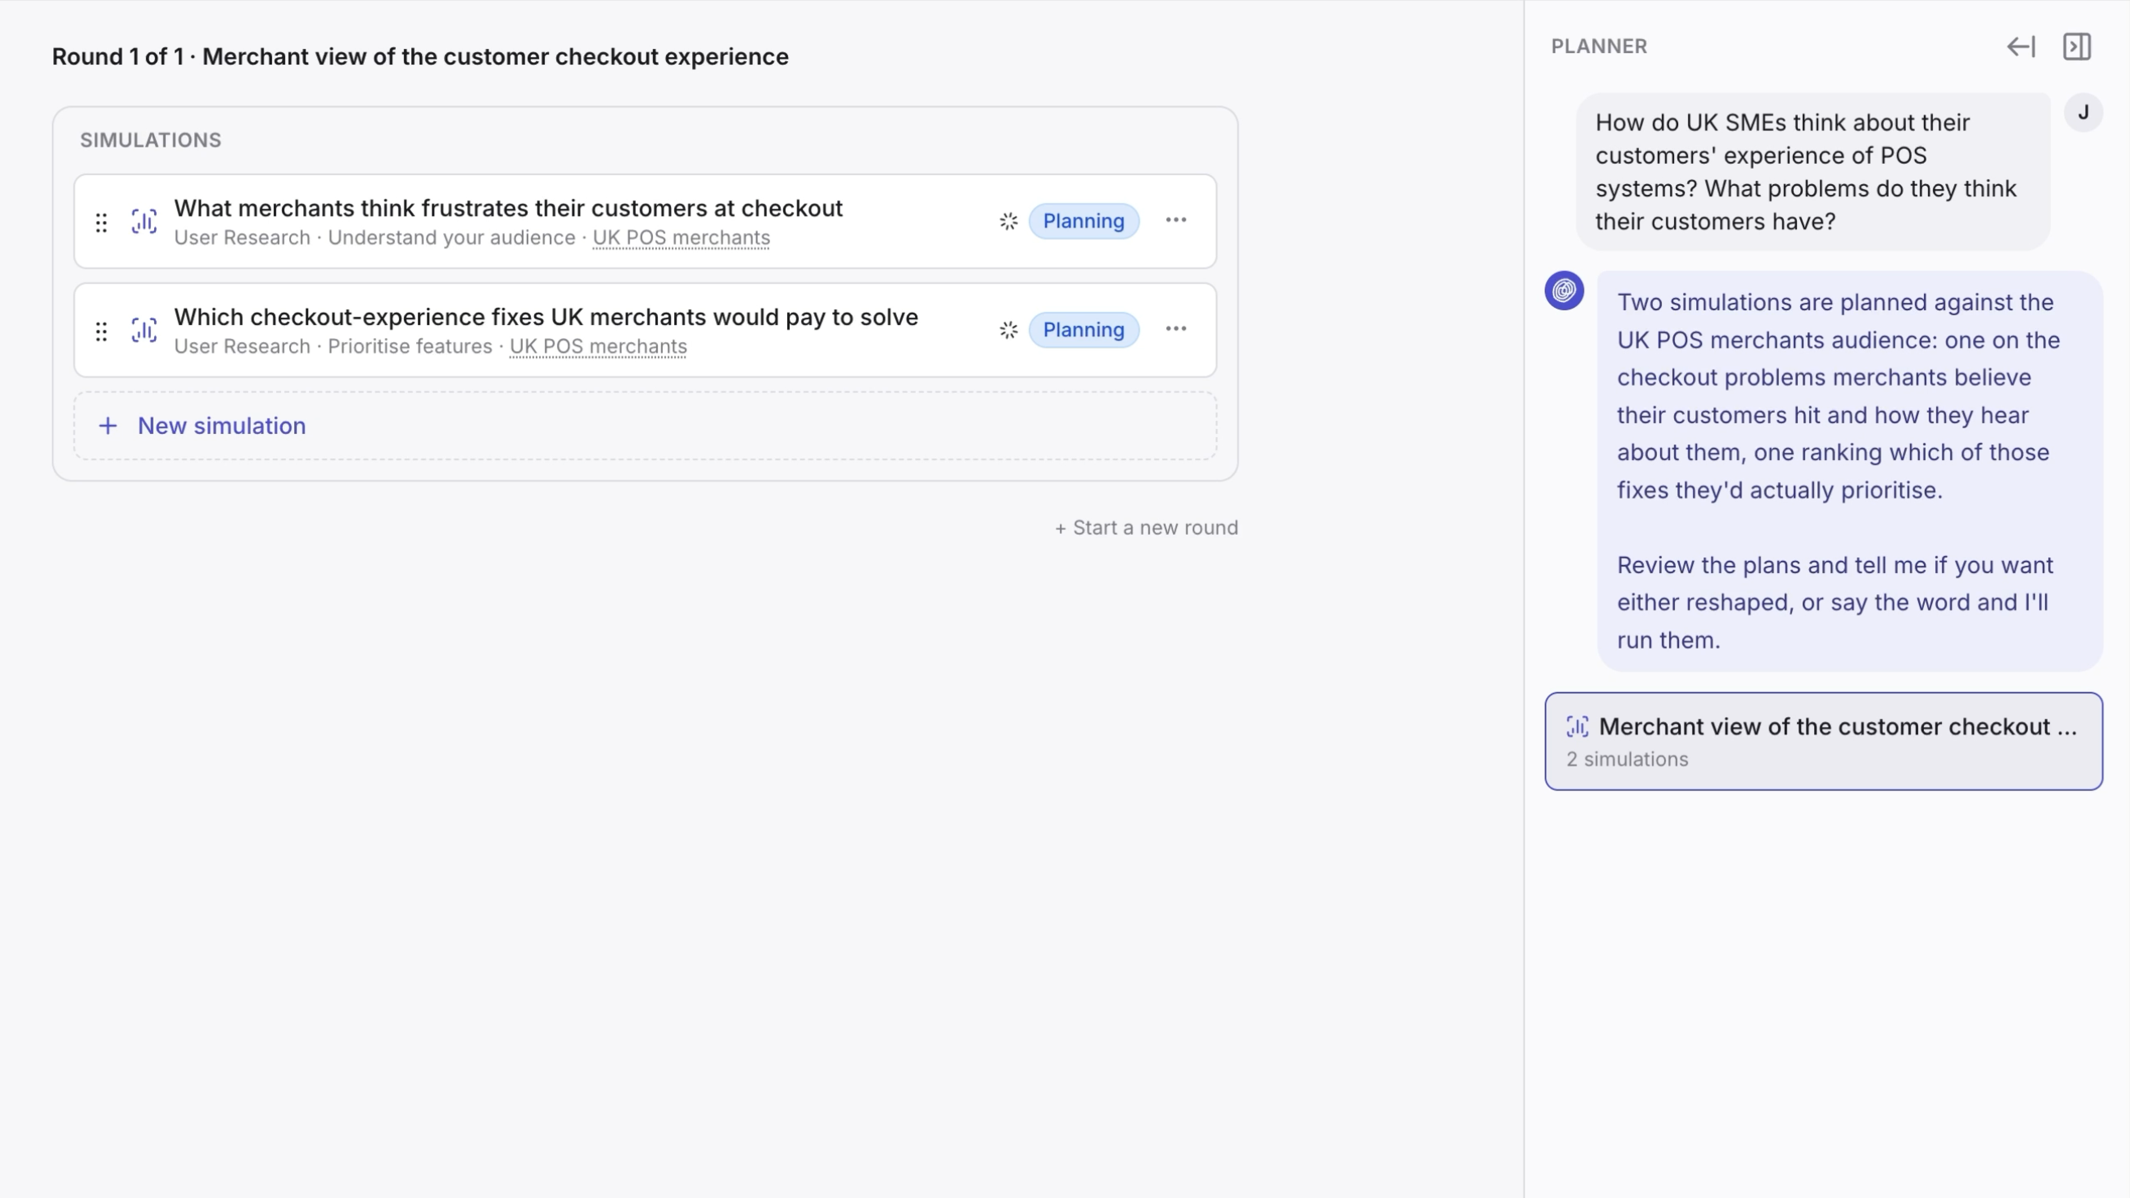Open more options for 'Which checkout-experience fixes' simulation

[x=1176, y=329]
